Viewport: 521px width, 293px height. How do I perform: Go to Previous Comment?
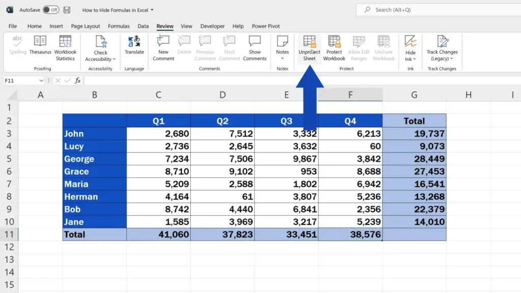tap(205, 48)
